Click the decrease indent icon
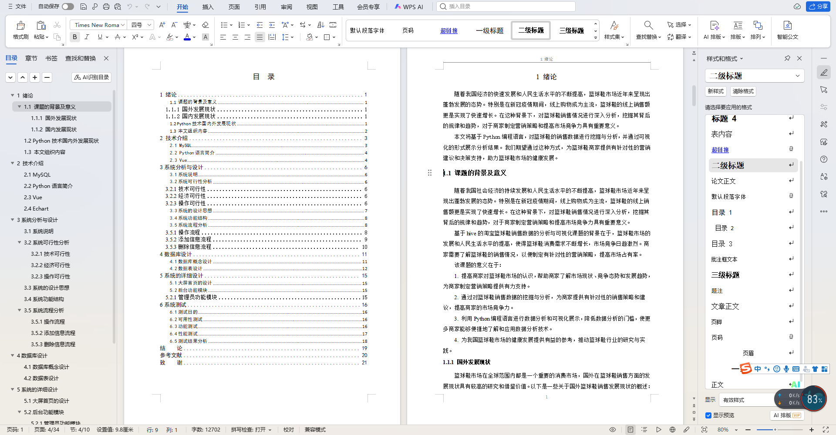 [260, 25]
